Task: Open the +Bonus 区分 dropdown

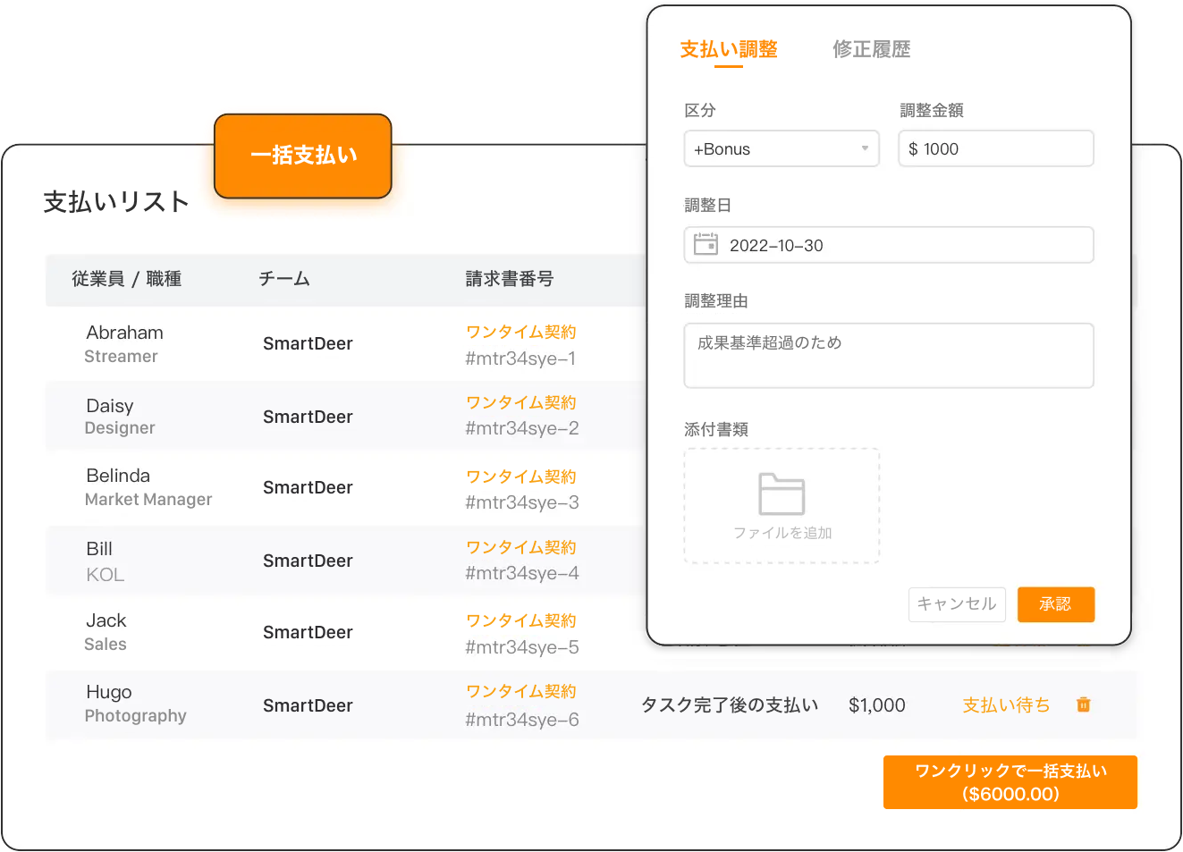Action: point(782,148)
